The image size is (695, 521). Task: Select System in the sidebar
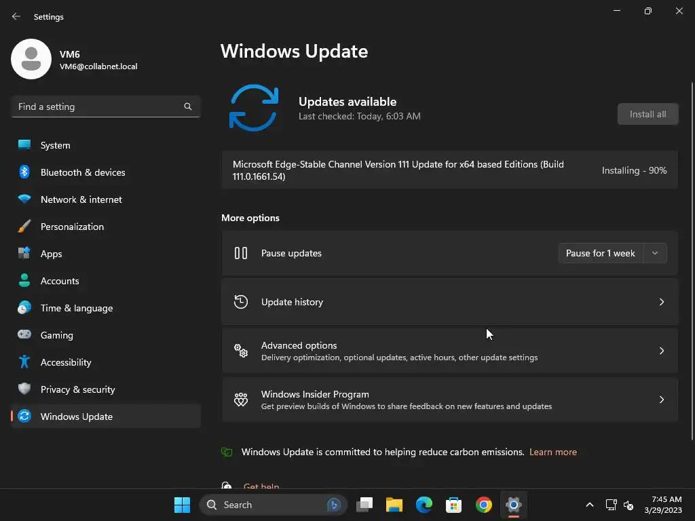click(x=105, y=145)
